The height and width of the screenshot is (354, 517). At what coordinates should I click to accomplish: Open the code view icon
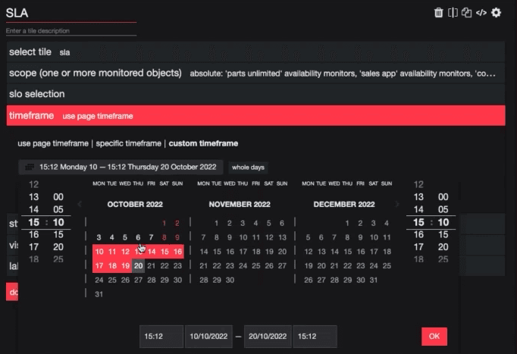[x=481, y=13]
